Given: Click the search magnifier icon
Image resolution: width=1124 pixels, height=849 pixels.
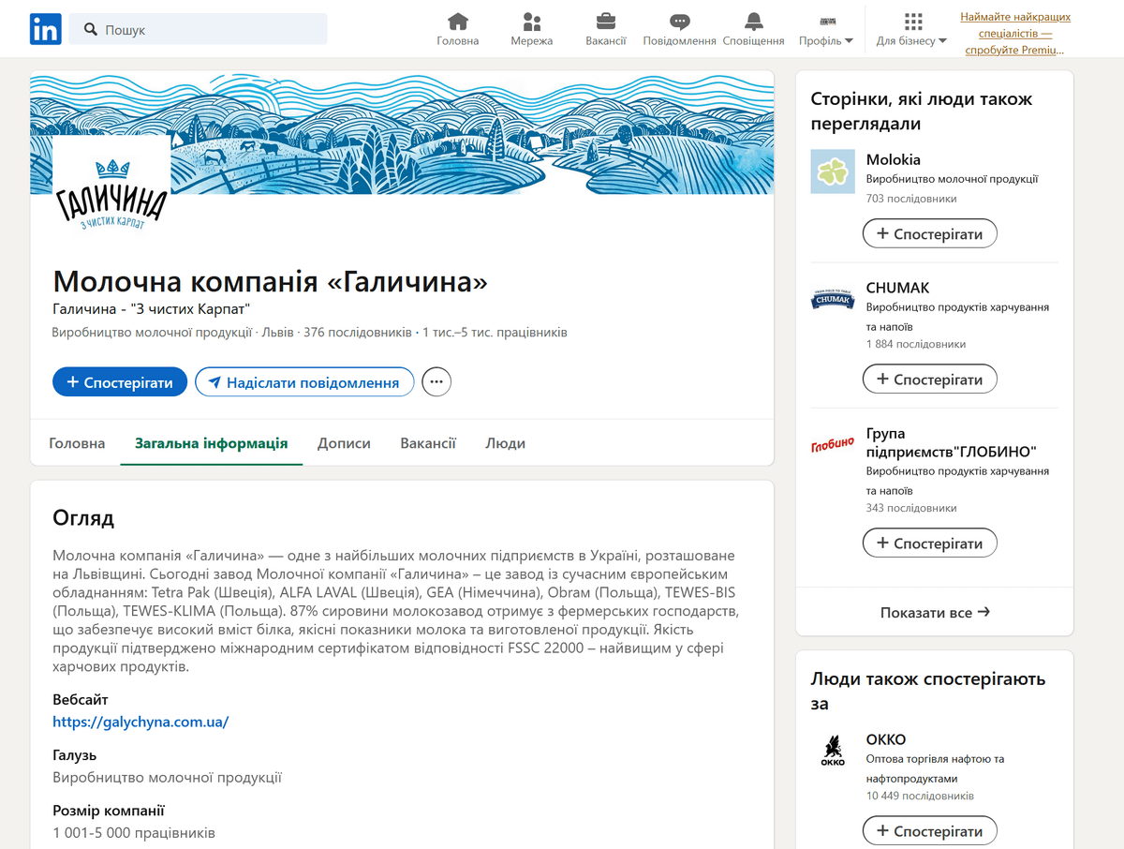Looking at the screenshot, I should click(90, 29).
